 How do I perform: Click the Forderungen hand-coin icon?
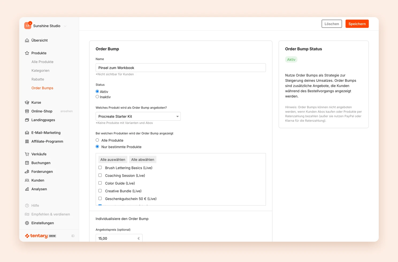[27, 172]
